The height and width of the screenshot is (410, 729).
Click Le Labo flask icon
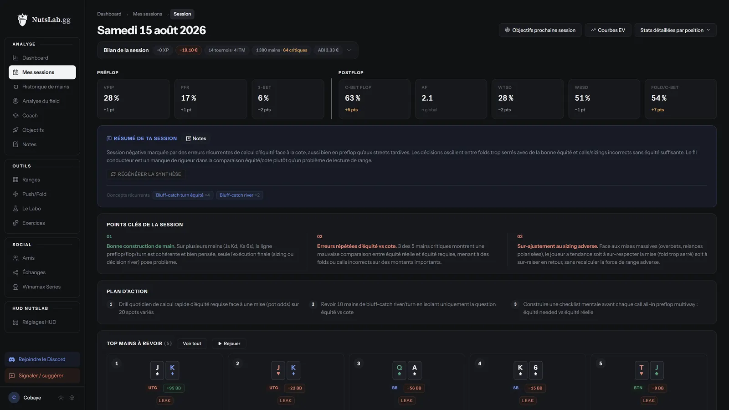coord(15,209)
